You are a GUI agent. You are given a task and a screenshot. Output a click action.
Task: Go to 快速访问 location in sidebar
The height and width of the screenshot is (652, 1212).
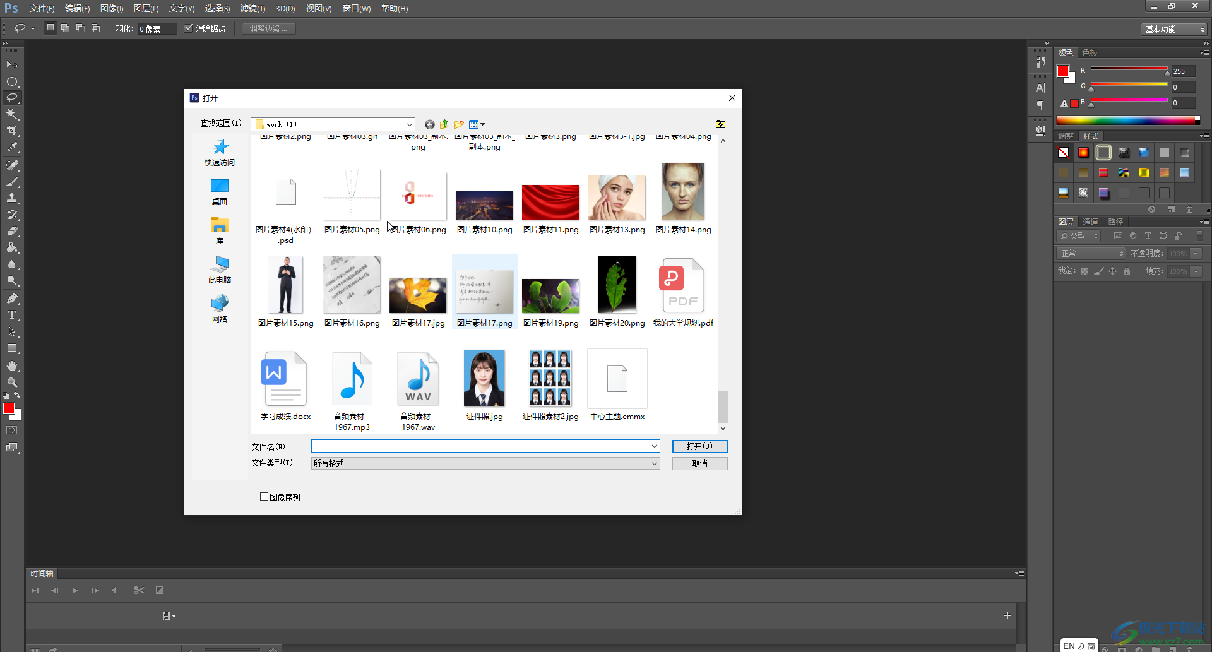220,153
